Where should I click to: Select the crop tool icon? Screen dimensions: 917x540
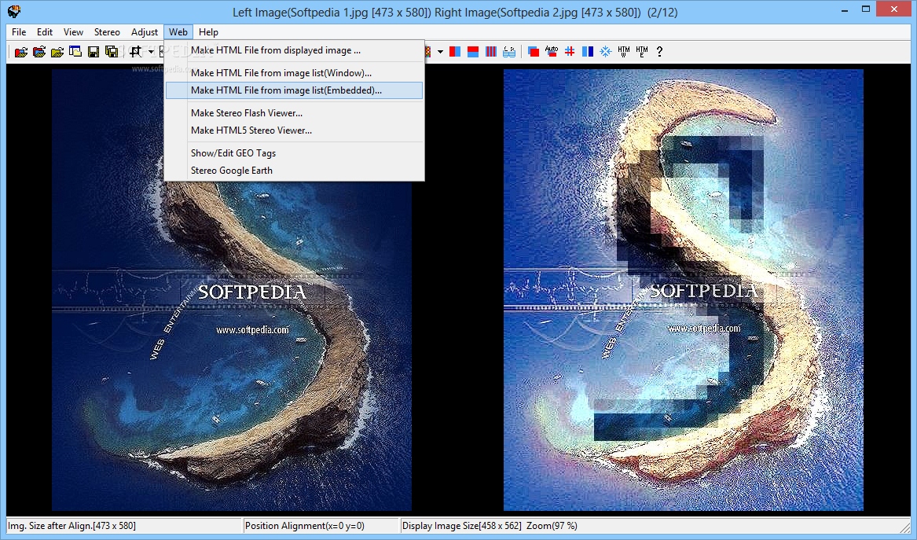point(136,51)
